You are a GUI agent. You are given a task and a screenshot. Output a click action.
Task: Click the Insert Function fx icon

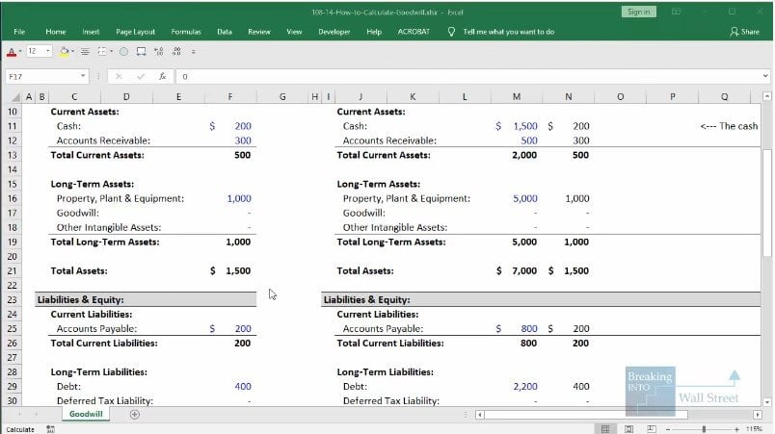pyautogui.click(x=163, y=76)
